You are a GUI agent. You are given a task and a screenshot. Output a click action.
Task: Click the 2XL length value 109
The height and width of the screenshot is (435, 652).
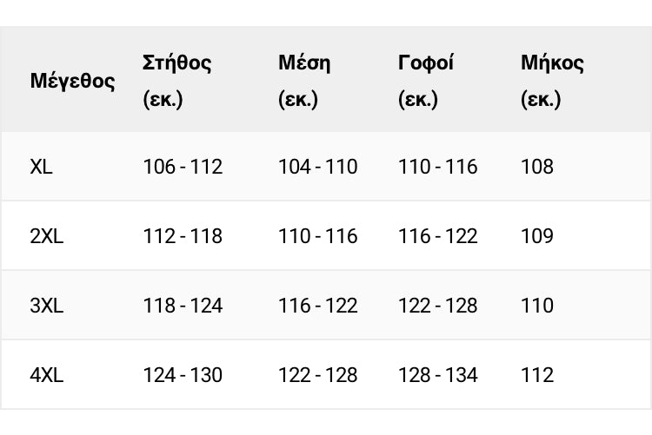tap(537, 236)
